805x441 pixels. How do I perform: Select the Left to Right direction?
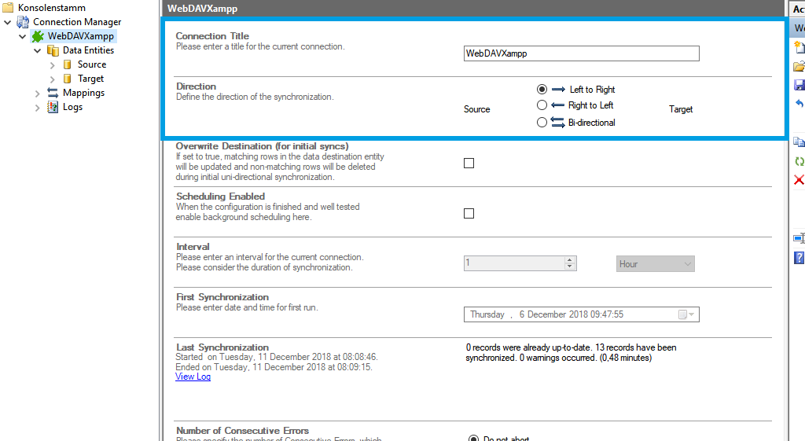point(542,90)
